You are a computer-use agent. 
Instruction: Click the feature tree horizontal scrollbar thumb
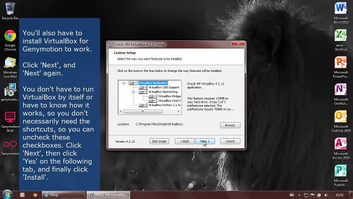click(x=143, y=112)
